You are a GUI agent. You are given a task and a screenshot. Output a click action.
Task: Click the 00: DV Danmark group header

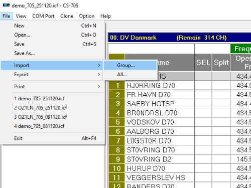180,38
